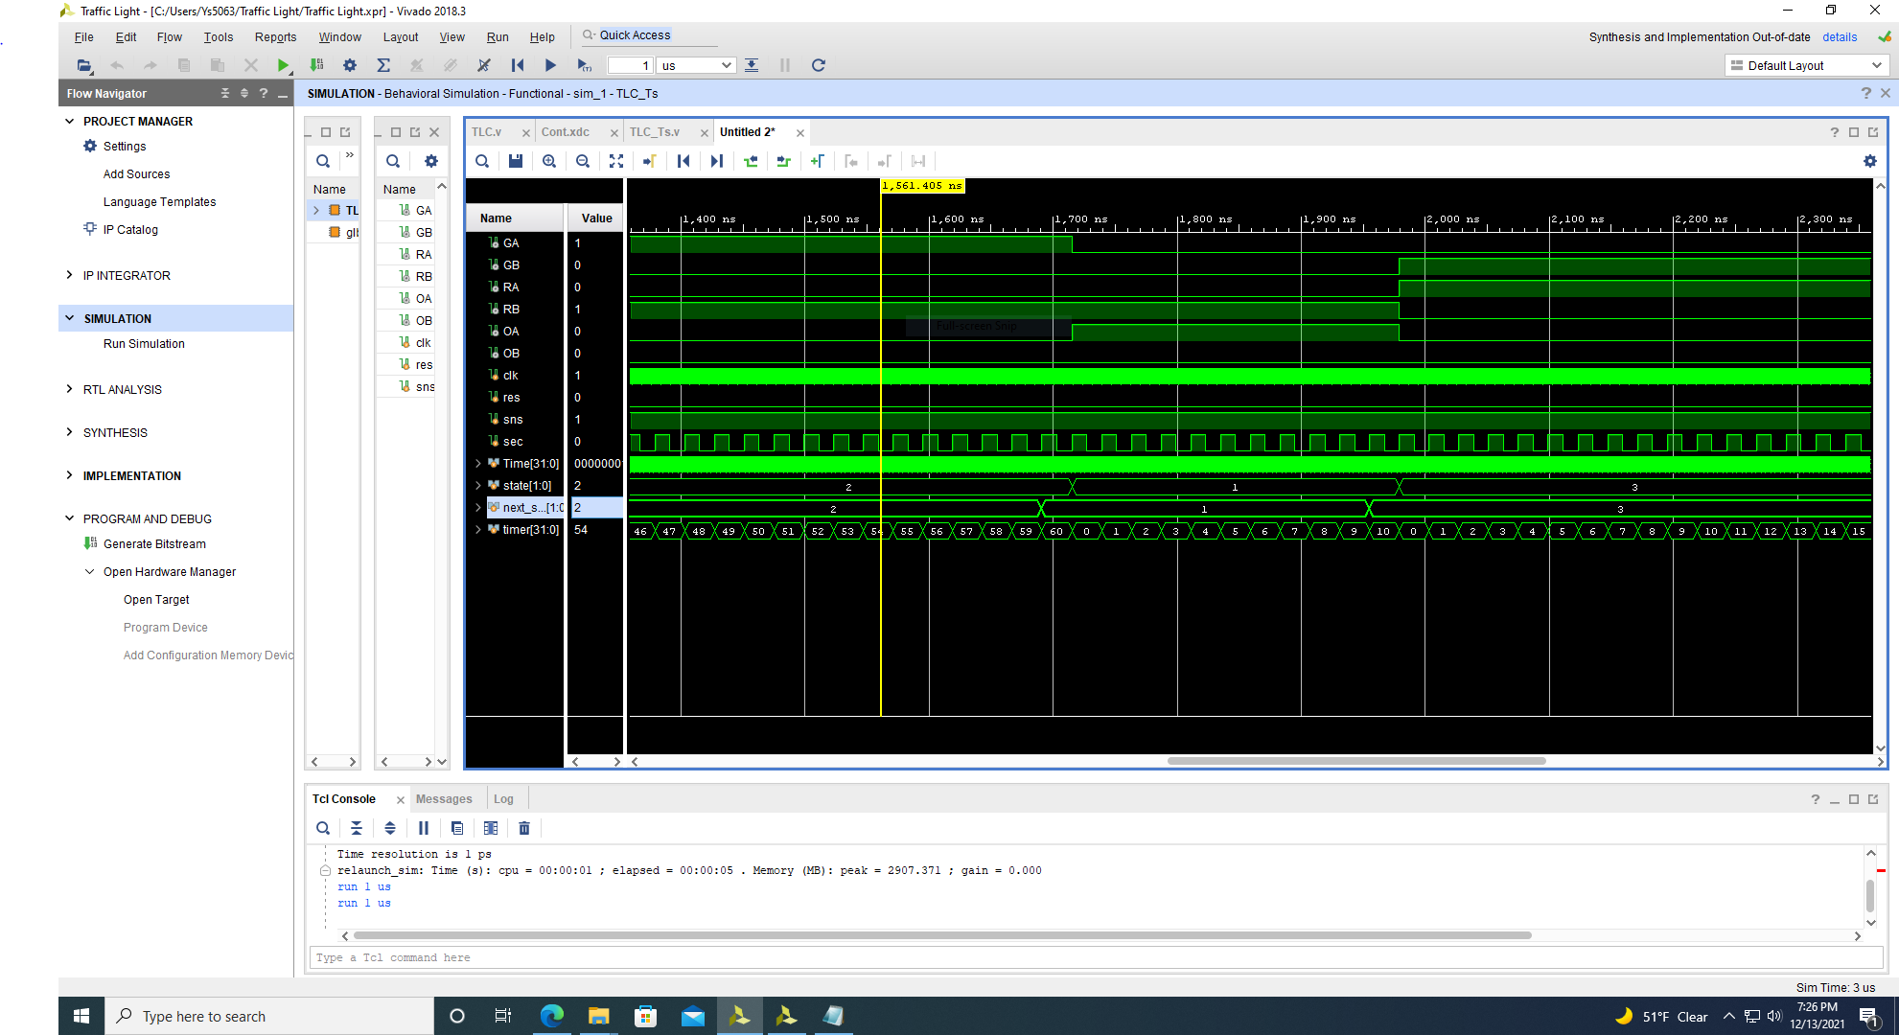Expand the Time[31:0] signal bus
Screen dimensions: 1899x1035
coord(478,464)
